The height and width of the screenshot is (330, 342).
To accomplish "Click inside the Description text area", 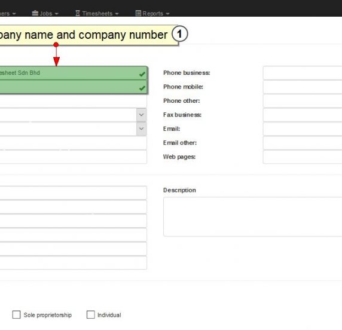I will (x=252, y=216).
